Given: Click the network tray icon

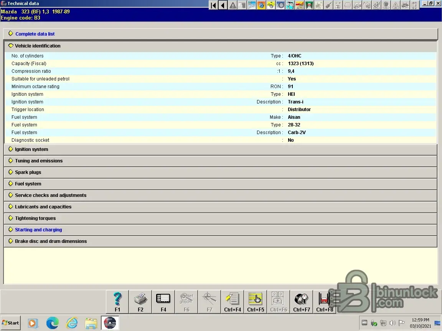Looking at the screenshot, I should (383, 323).
